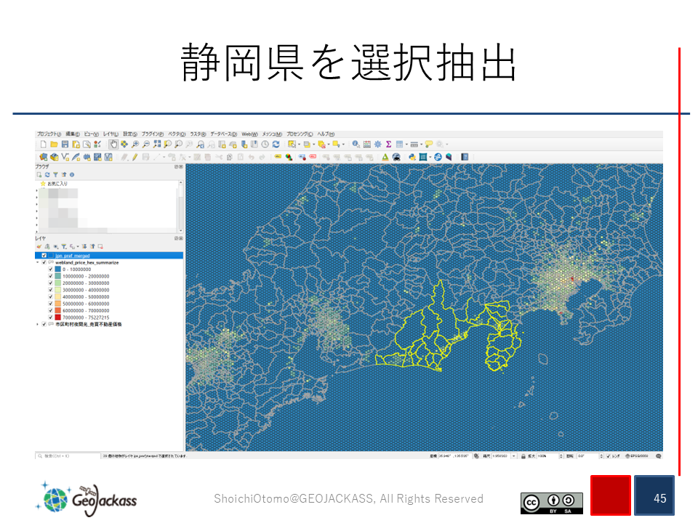
Task: Open the statistical summary sigma icon
Action: tap(388, 145)
